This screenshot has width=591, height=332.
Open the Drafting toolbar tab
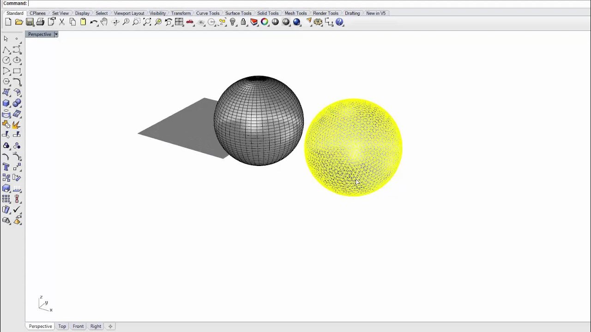click(352, 13)
